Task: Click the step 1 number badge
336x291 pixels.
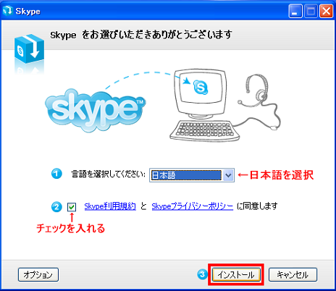Action: click(x=56, y=174)
